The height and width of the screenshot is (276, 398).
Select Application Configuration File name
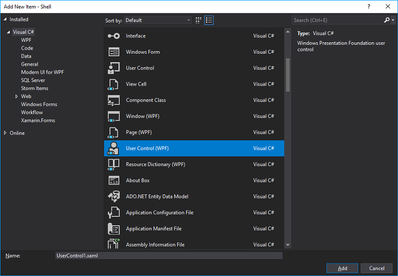point(160,212)
